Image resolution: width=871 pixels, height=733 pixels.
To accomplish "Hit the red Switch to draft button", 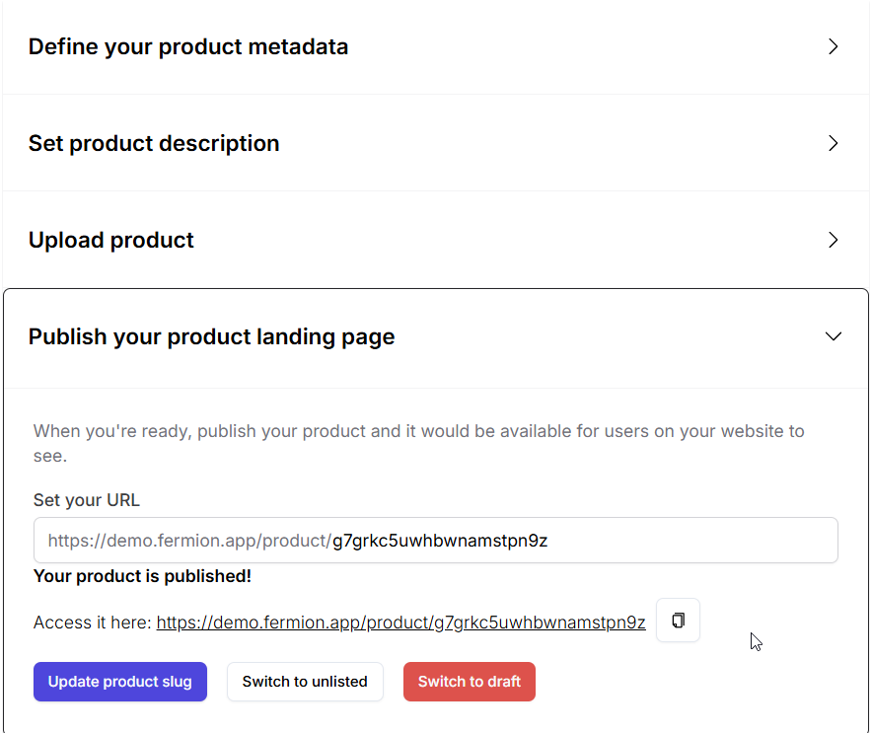I will click(469, 682).
